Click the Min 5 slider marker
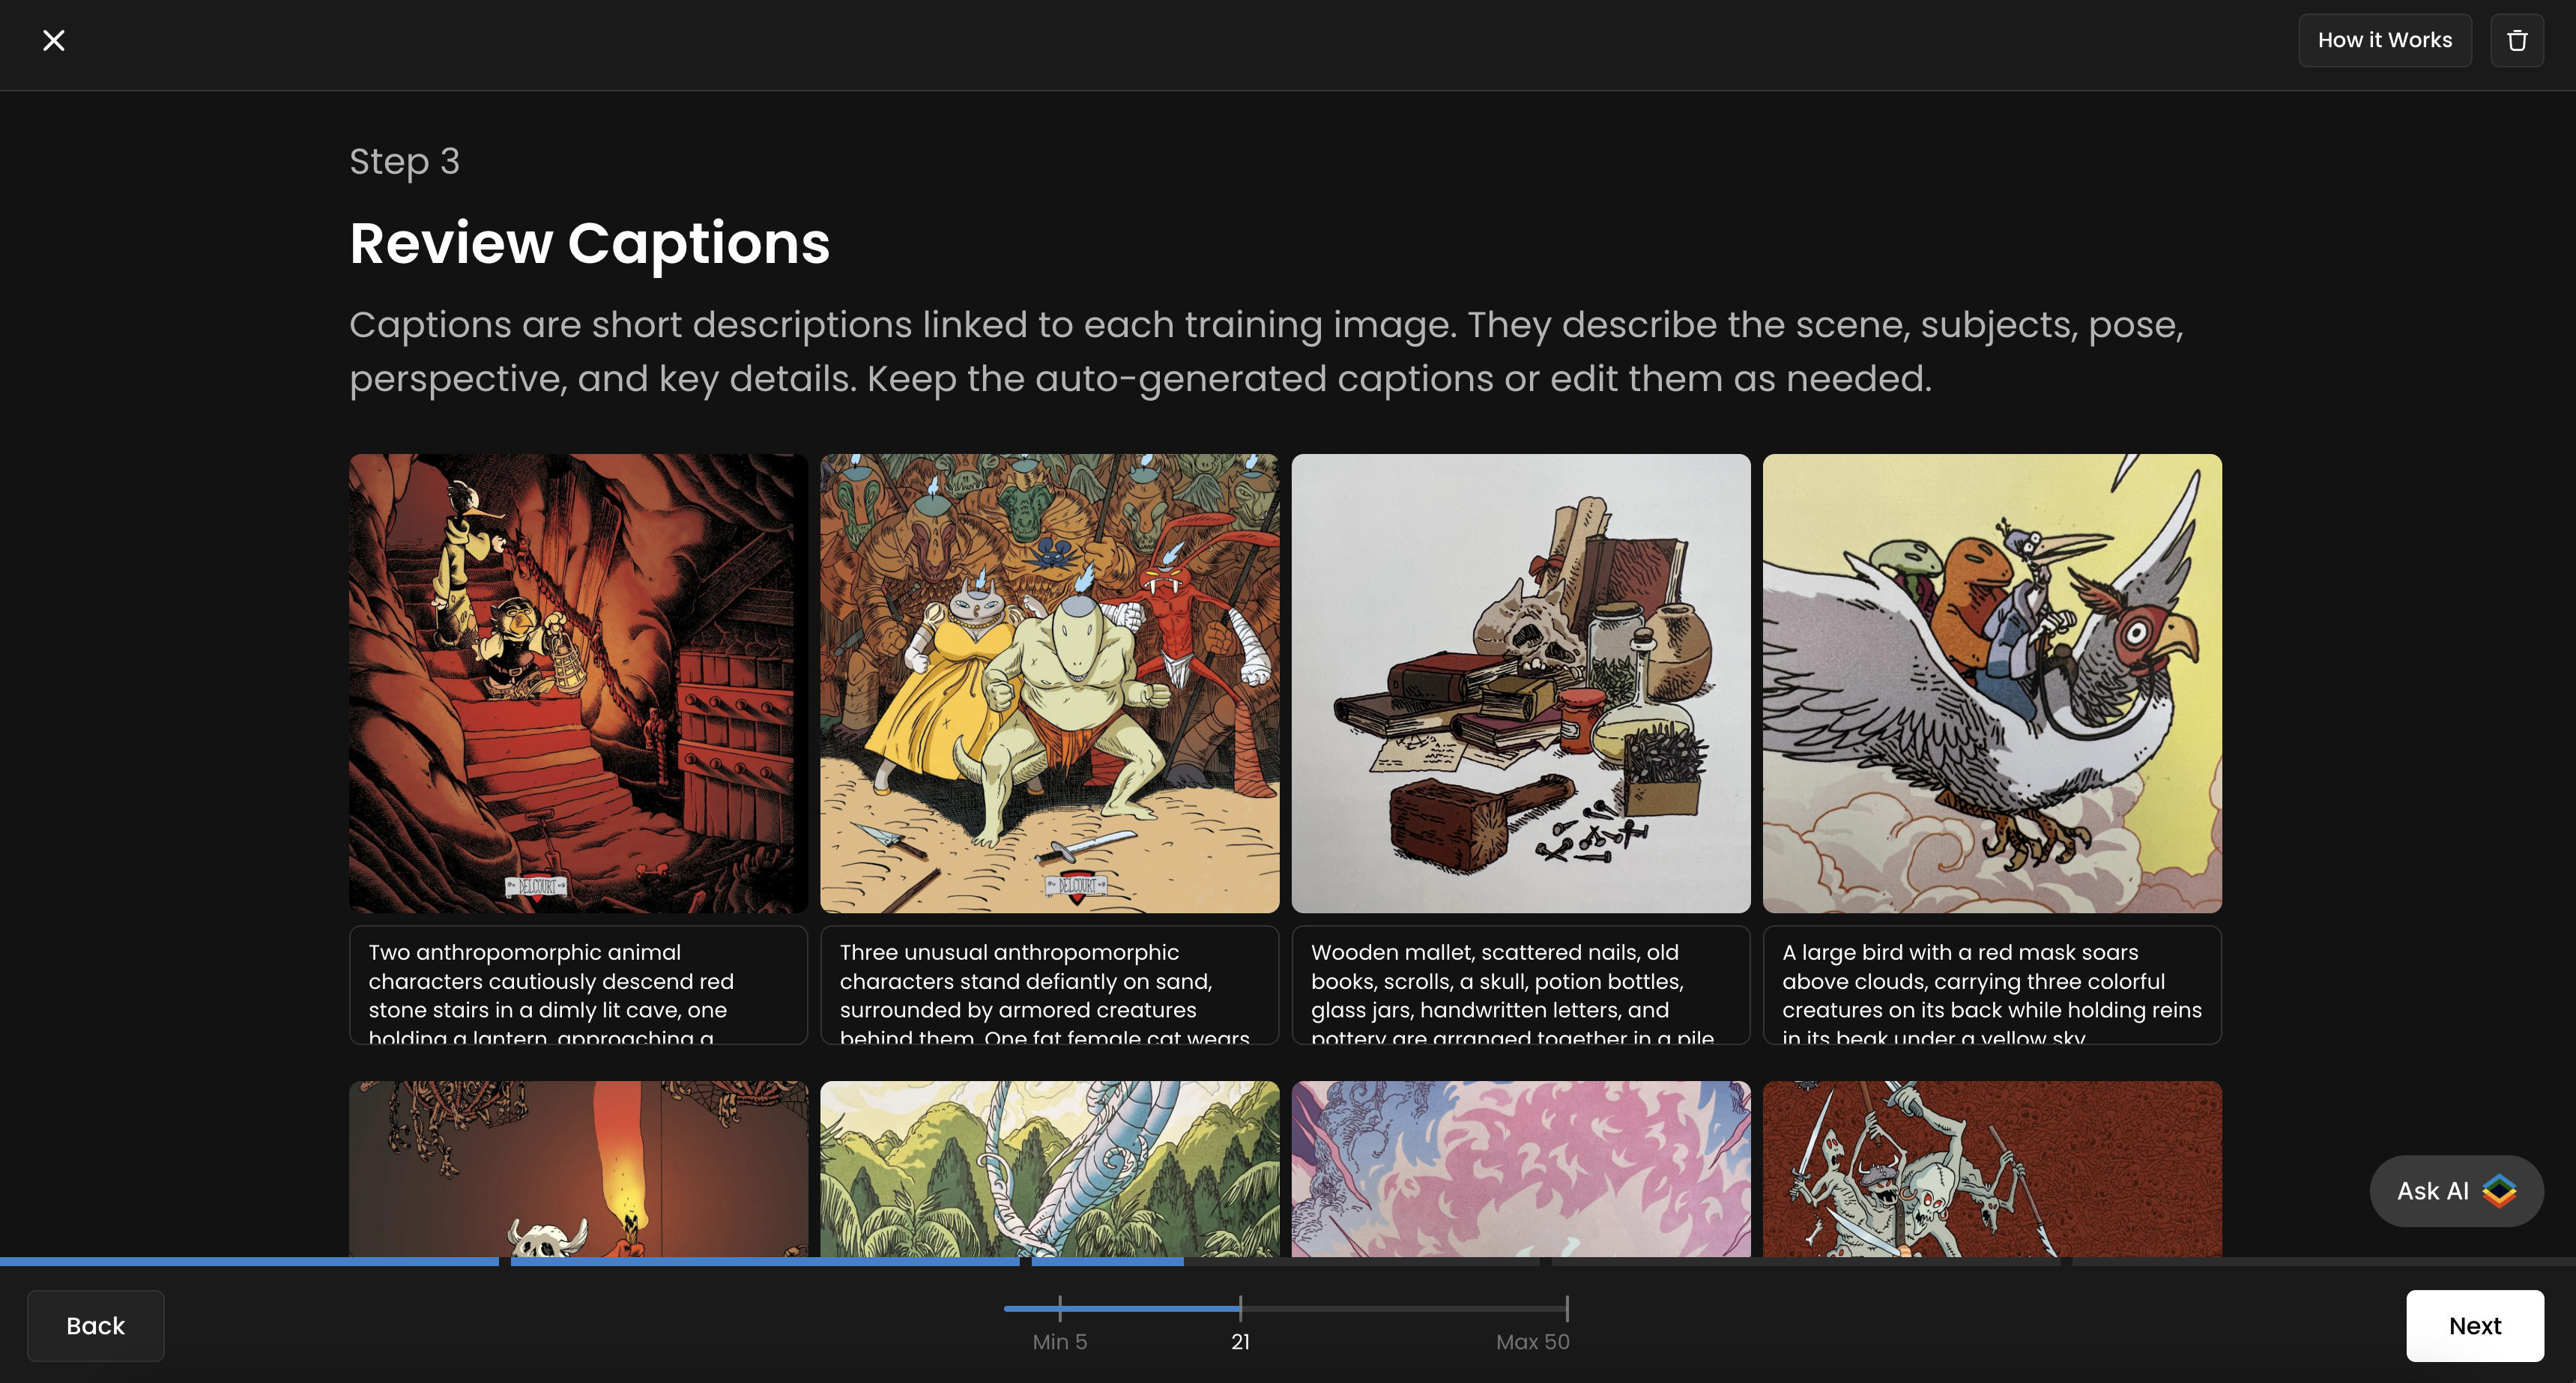Screen dimensions: 2576x1383 point(1060,1307)
